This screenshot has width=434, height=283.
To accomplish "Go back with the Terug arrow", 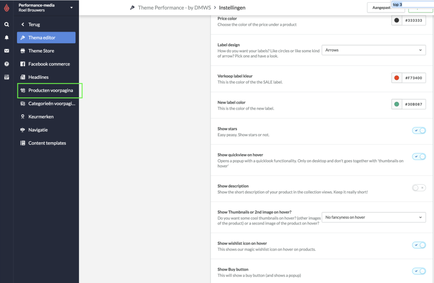I will point(23,24).
